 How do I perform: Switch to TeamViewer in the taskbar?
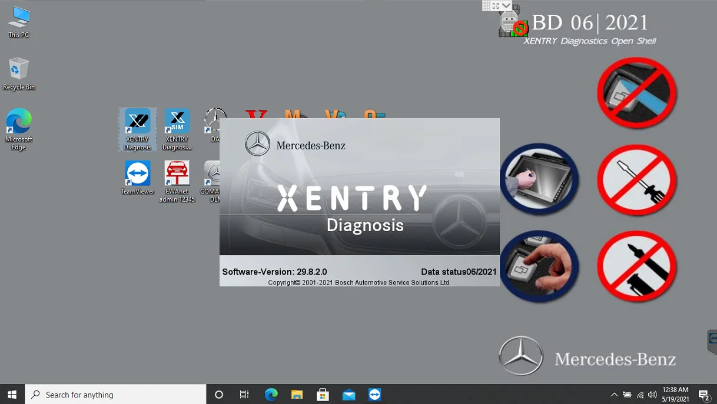click(x=374, y=395)
